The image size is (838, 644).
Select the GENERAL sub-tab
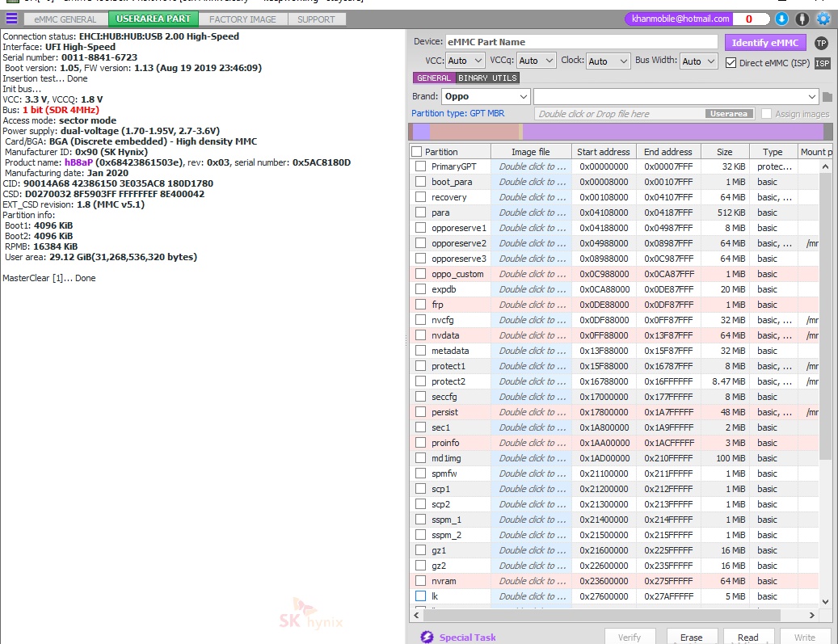pos(434,78)
